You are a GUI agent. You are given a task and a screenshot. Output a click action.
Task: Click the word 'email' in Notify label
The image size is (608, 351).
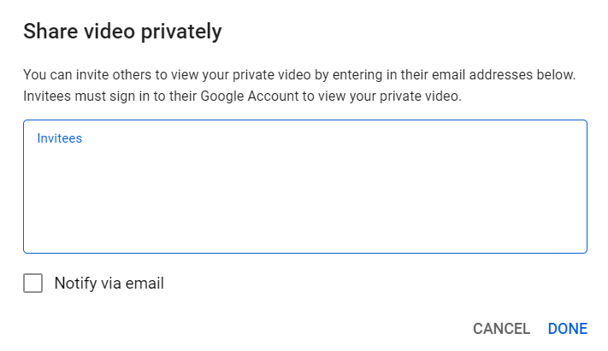pyautogui.click(x=145, y=284)
